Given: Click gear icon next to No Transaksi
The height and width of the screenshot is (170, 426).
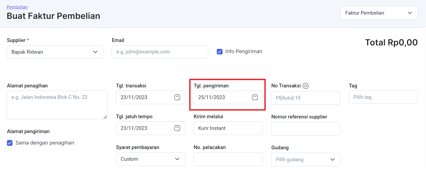Looking at the screenshot, I should click(306, 86).
